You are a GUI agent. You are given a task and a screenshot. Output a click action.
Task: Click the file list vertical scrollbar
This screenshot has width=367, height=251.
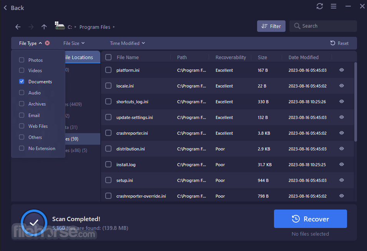(355, 102)
